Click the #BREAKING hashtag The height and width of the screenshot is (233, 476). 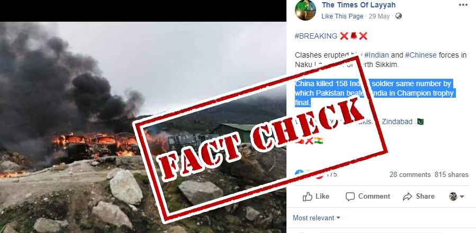pos(316,36)
